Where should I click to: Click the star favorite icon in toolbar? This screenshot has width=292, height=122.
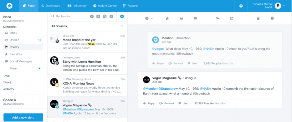click(x=167, y=18)
